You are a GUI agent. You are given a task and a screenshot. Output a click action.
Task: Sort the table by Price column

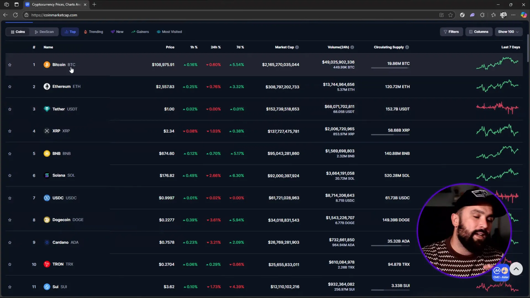pos(170,47)
